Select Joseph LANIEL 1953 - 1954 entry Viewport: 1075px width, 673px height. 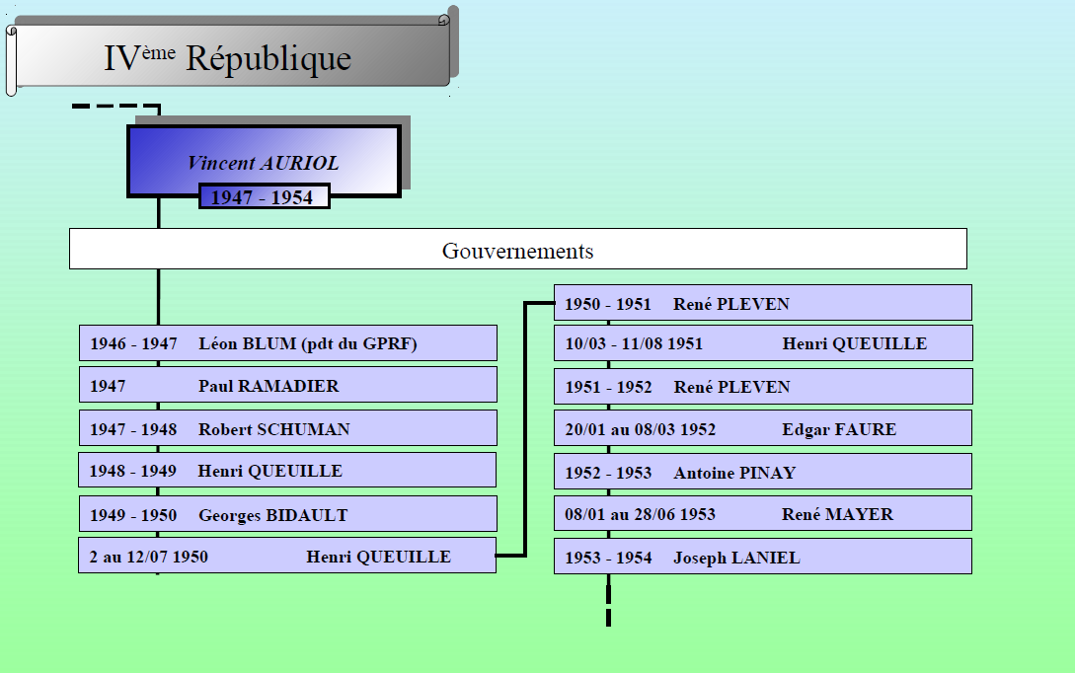click(x=762, y=557)
